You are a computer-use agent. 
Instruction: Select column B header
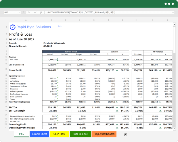coord(51,20)
